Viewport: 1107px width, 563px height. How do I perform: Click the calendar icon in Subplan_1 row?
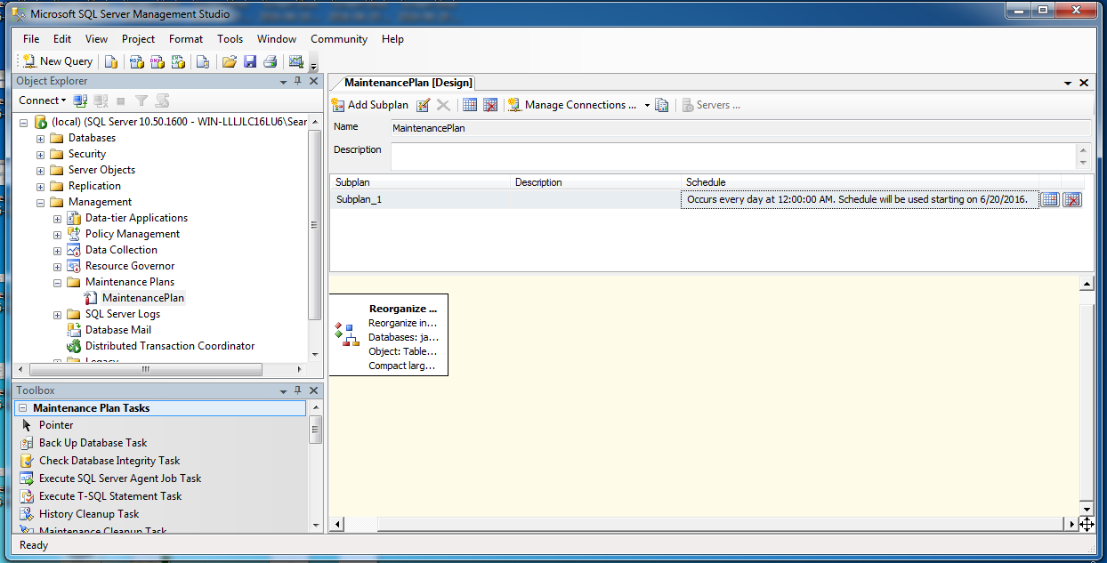click(x=1050, y=199)
